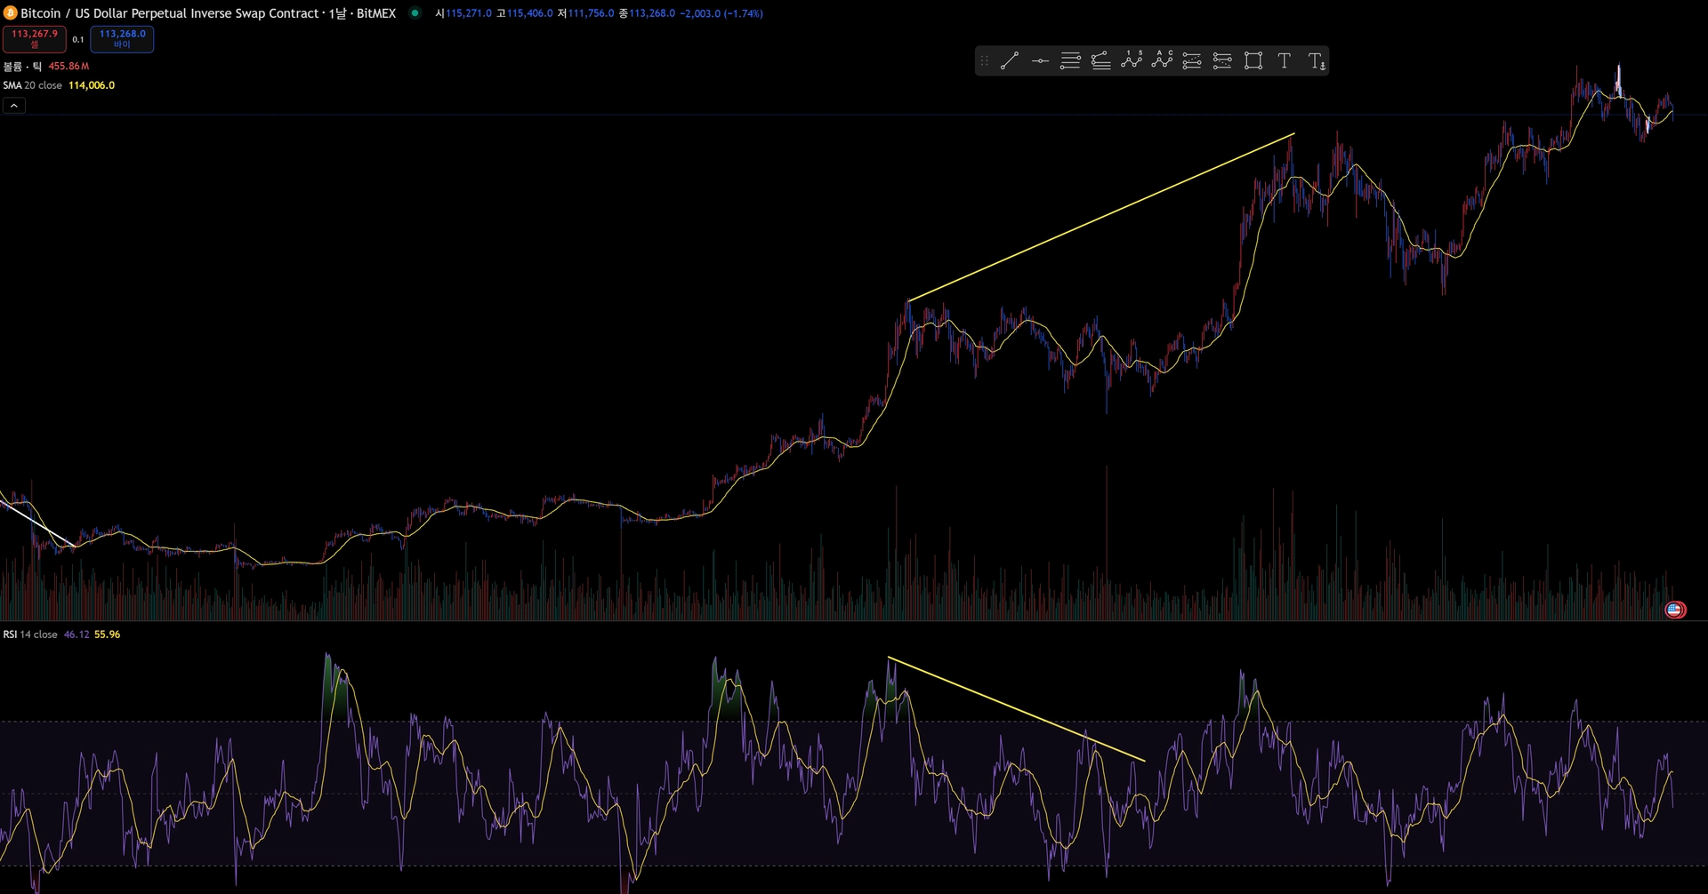Click the 0.1 spread value

click(78, 39)
